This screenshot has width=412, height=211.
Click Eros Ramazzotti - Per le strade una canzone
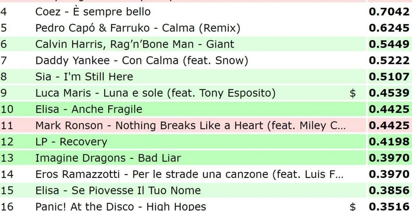[189, 174]
